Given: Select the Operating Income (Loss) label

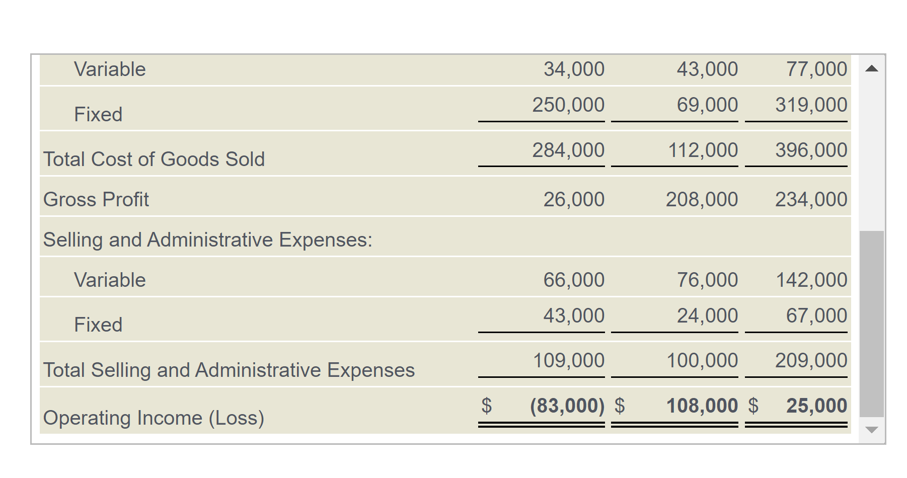Looking at the screenshot, I should [154, 418].
